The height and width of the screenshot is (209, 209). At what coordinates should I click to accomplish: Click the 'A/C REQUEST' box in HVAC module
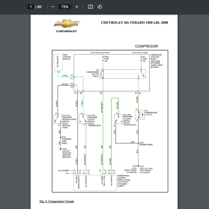click(x=58, y=62)
